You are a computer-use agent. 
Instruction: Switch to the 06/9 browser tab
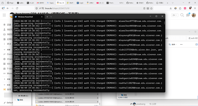tap(70, 3)
